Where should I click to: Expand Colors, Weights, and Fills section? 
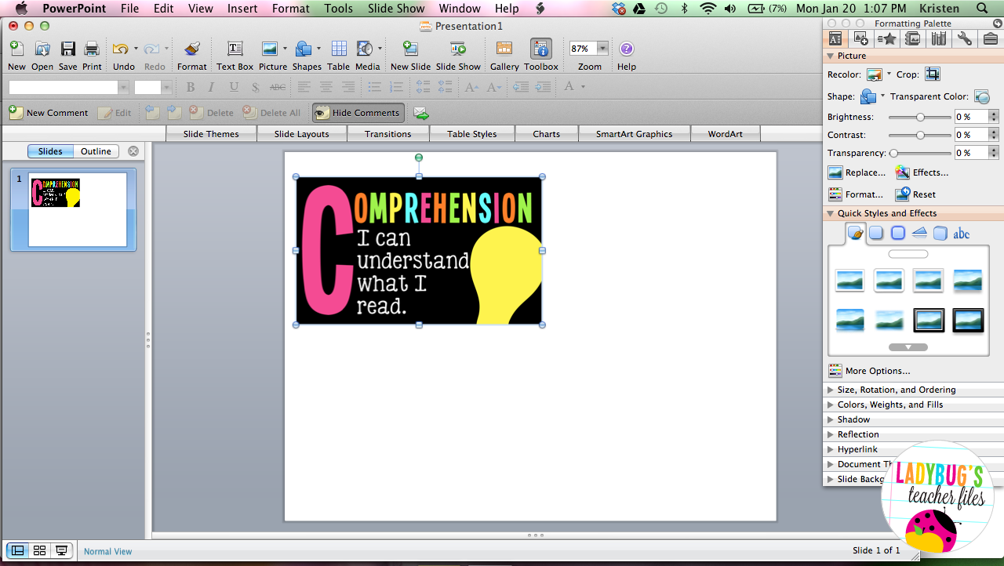point(831,405)
